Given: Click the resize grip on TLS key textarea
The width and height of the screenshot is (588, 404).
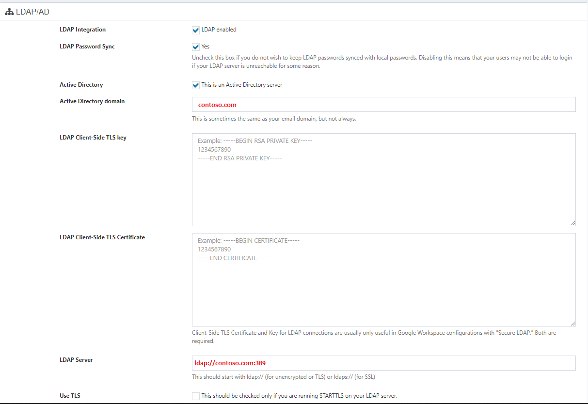Looking at the screenshot, I should pos(573,222).
